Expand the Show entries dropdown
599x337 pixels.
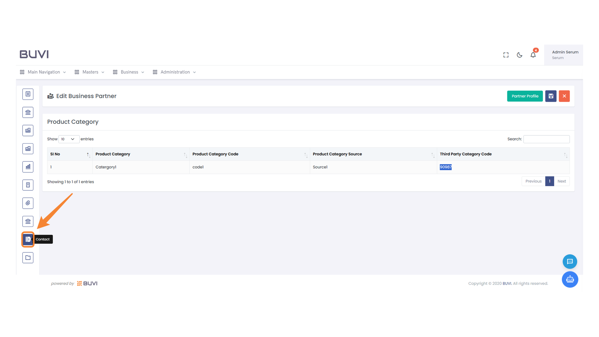[69, 139]
